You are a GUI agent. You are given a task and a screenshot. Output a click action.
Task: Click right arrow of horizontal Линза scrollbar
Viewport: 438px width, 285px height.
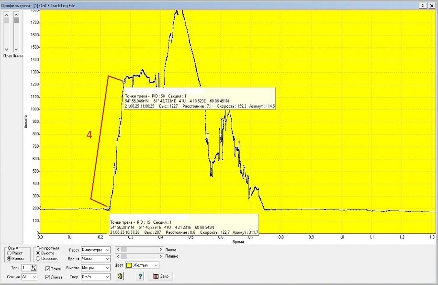[x=161, y=250]
